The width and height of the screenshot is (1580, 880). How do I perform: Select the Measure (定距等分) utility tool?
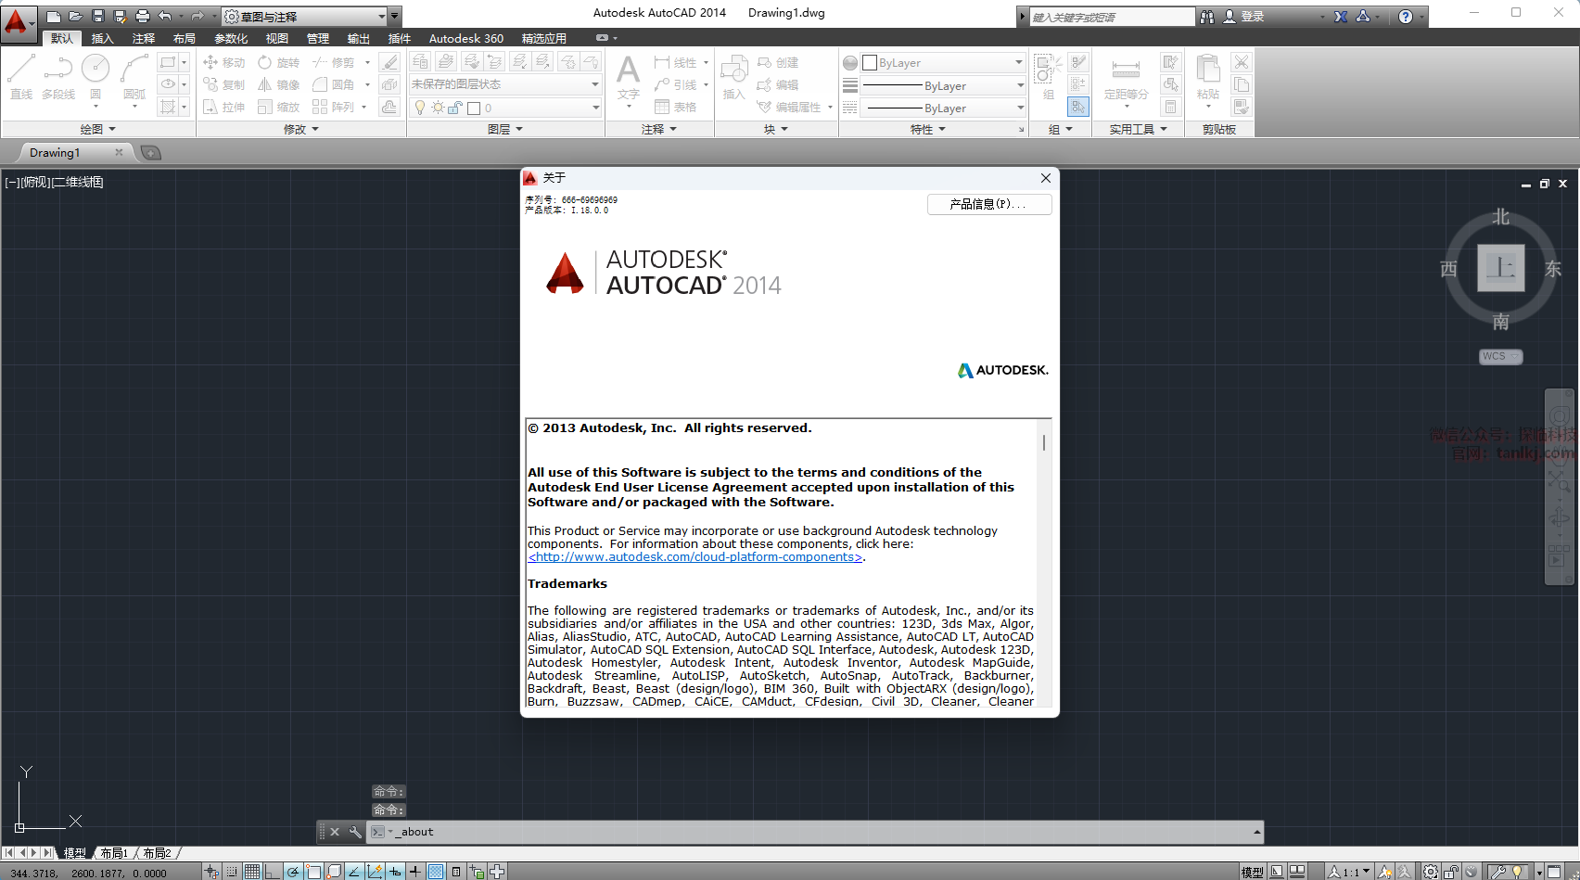click(x=1126, y=76)
